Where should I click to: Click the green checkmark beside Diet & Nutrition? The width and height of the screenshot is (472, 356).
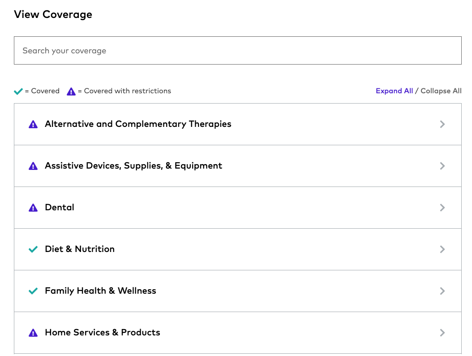pyautogui.click(x=33, y=249)
